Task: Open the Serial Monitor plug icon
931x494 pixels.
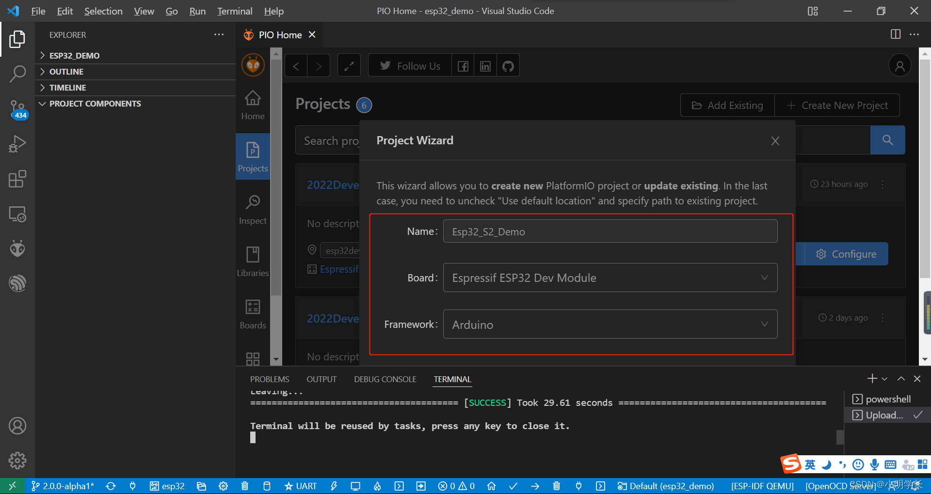Action: pos(578,486)
